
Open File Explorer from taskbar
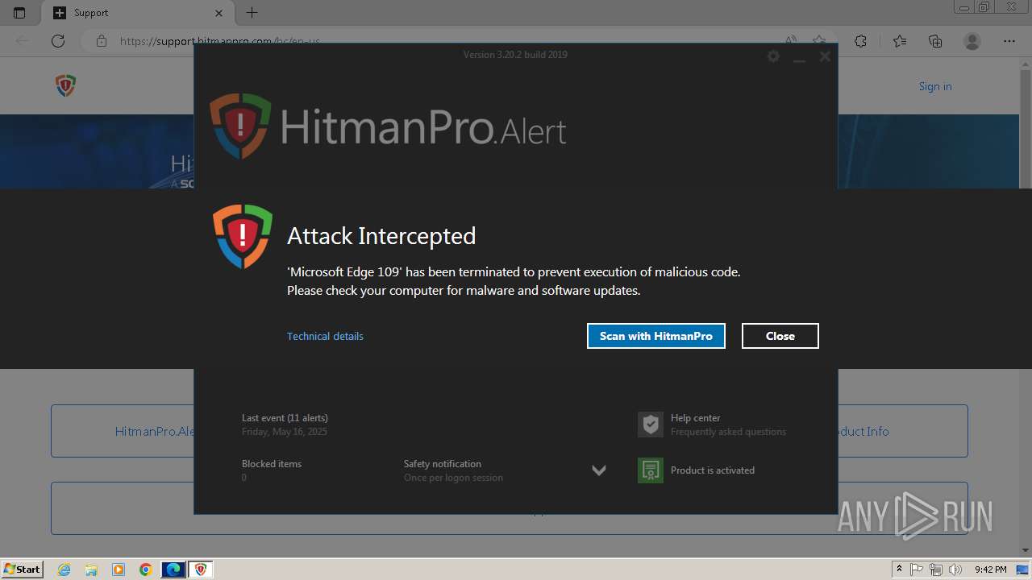click(x=91, y=570)
